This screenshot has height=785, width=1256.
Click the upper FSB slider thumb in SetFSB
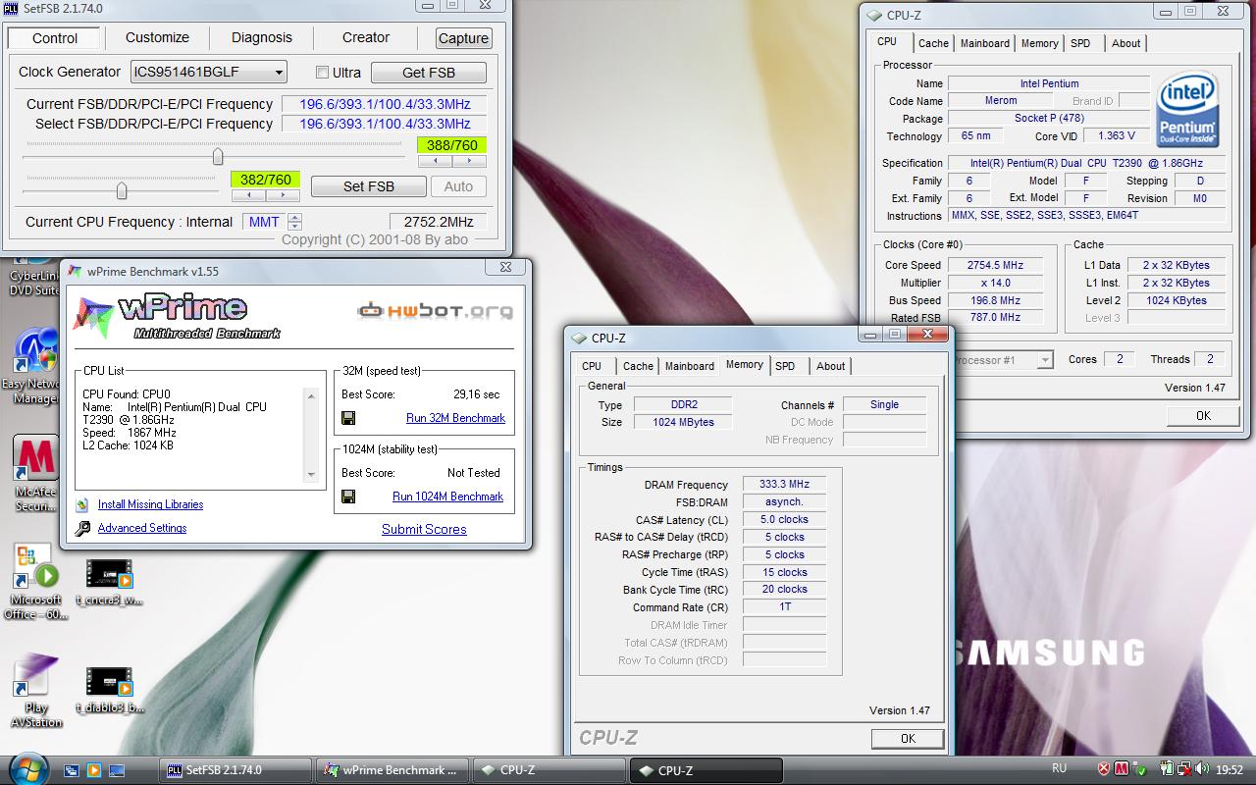coord(218,156)
